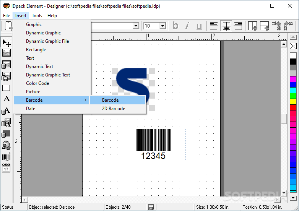This screenshot has height=211, width=299.
Task: Click the add column layout icon
Action: [x=252, y=26]
